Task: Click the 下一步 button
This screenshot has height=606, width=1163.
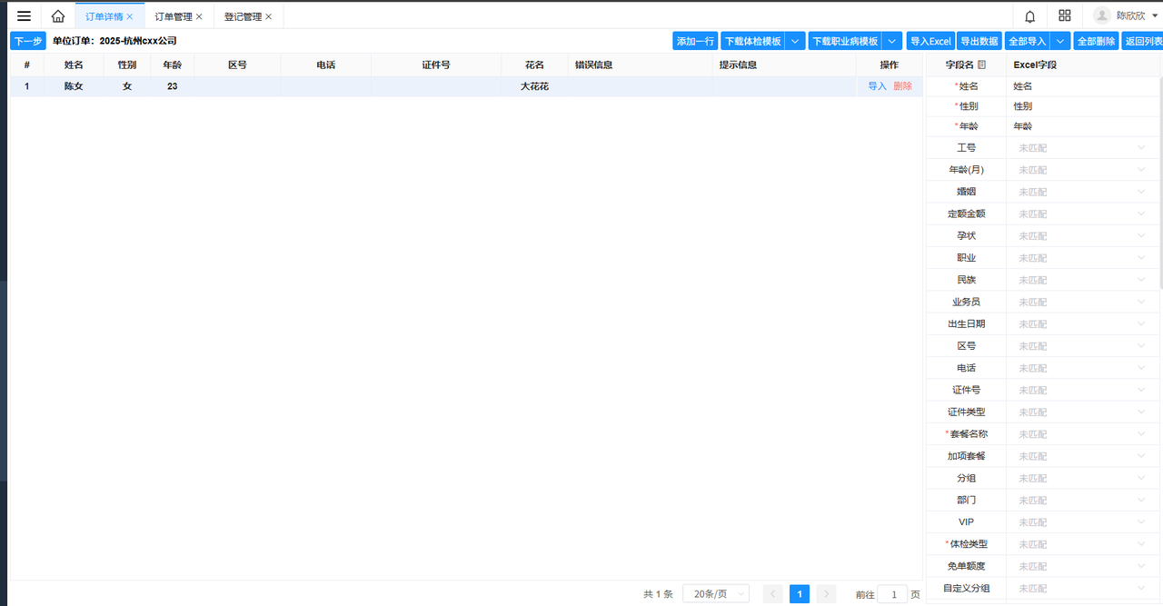Action: pyautogui.click(x=28, y=42)
